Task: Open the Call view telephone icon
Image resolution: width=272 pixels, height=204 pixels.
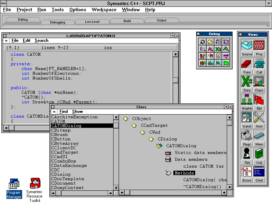Action: click(x=259, y=63)
